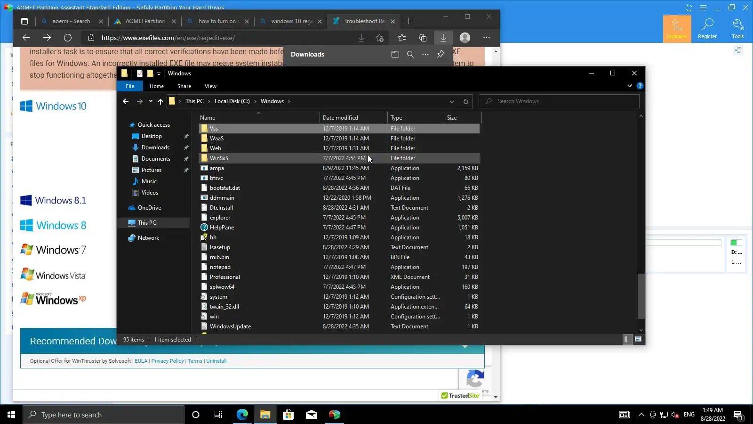
Task: Search downloads using the magnifier icon
Action: [x=410, y=54]
